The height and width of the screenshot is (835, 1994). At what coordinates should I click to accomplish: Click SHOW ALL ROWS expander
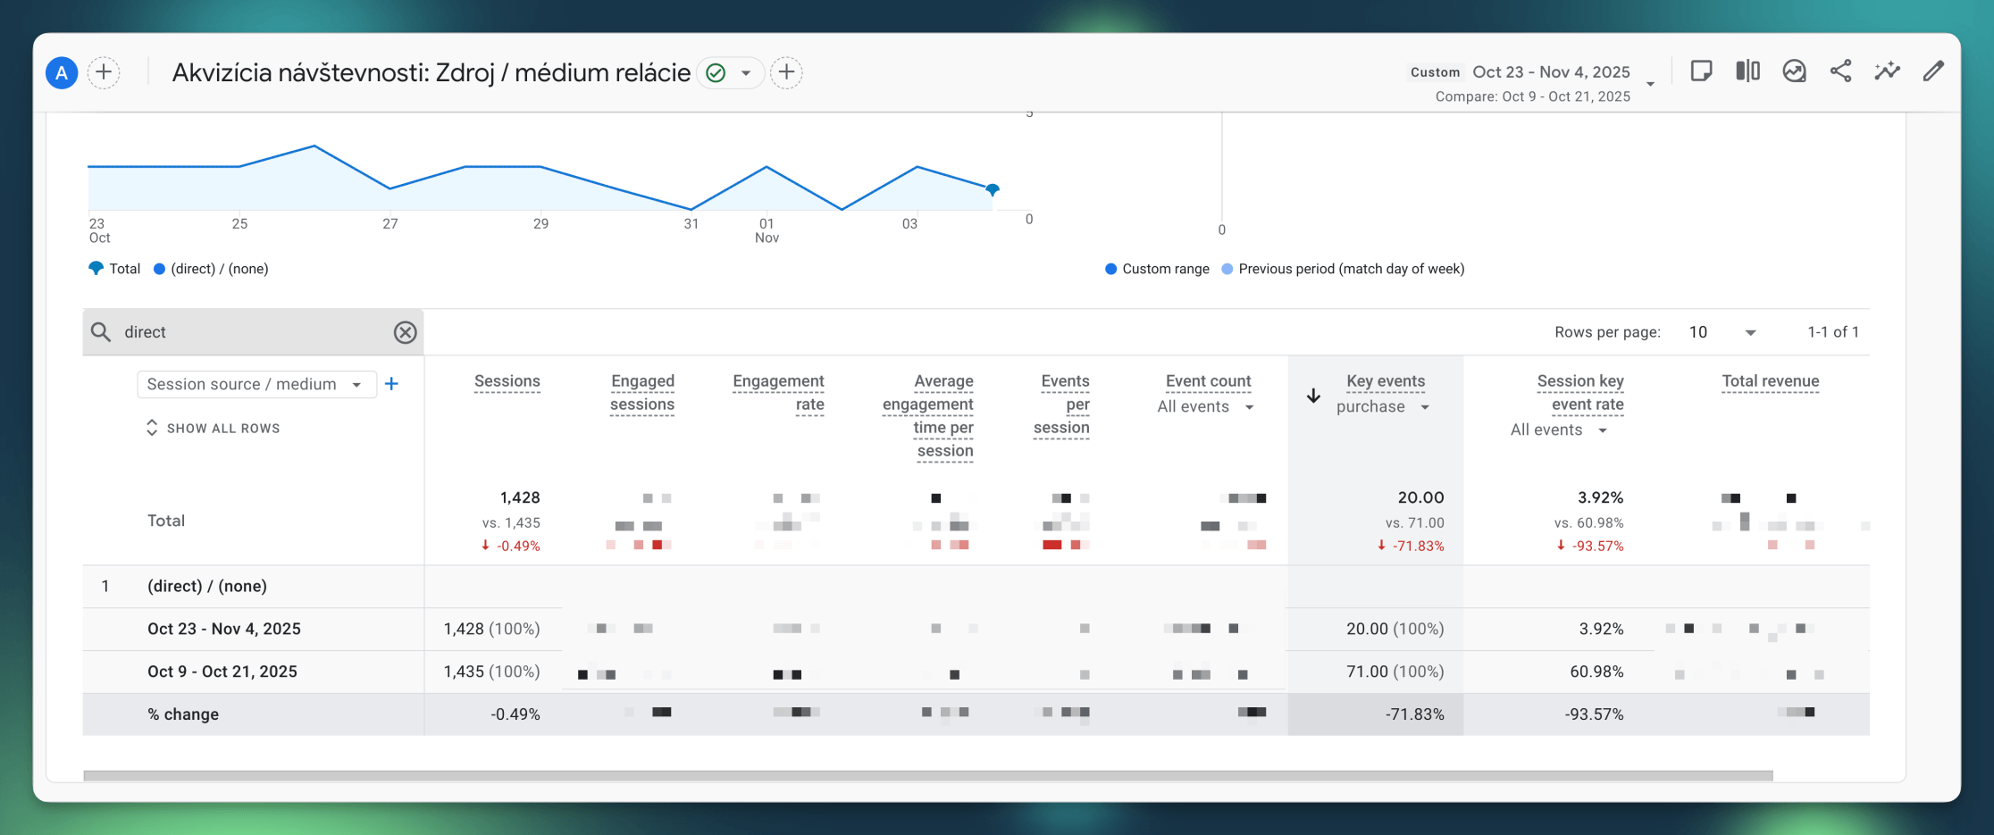[214, 429]
